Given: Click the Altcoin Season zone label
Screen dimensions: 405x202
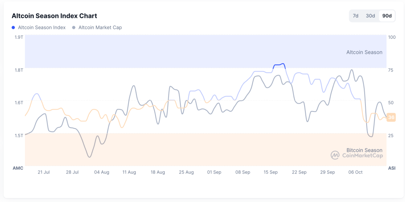Looking at the screenshot, I should tap(364, 52).
